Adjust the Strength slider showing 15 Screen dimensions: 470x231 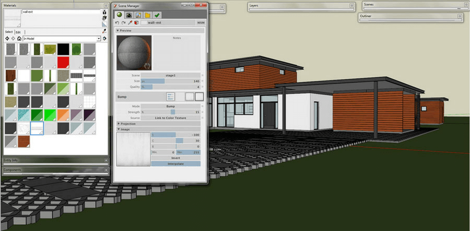171,112
